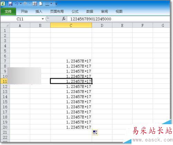173x145 pixels.
Task: Expand the Name Box dropdown arrow
Action: coord(43,19)
